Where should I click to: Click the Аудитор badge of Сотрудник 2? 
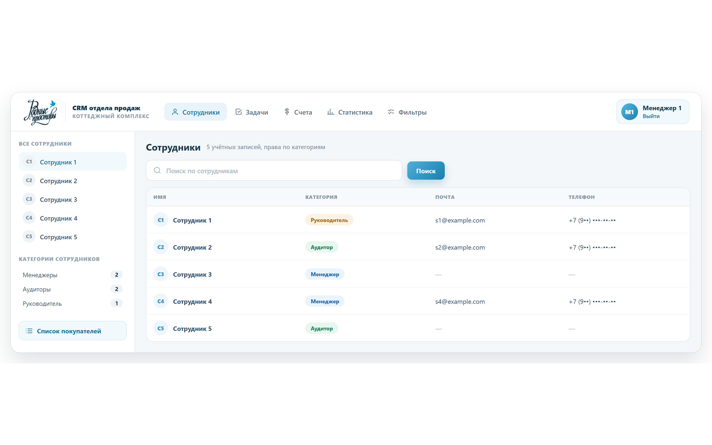point(322,247)
